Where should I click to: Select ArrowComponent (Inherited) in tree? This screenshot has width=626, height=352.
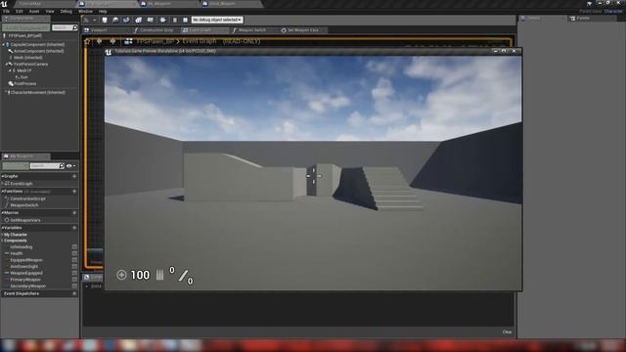click(x=39, y=51)
